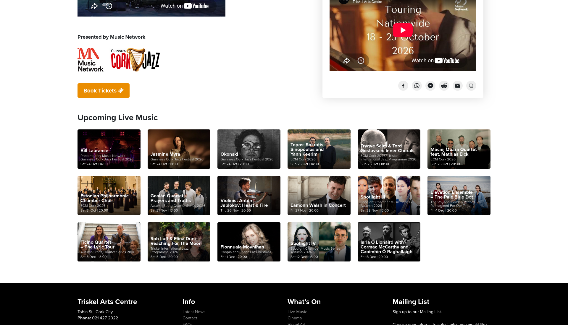The height and width of the screenshot is (325, 568).
Task: Click share arrow on right video
Action: pyautogui.click(x=346, y=61)
